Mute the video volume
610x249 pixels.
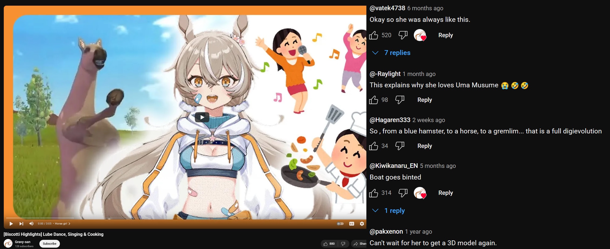31,224
